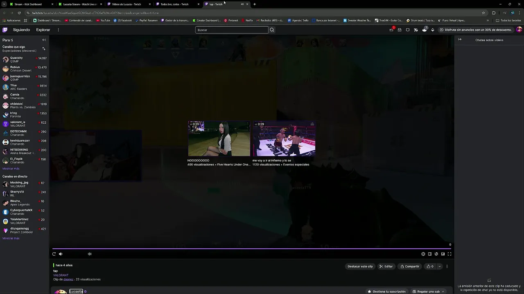Screen dimensions: 524x294
Task: Click the purple clip progress bar
Action: click(251, 248)
